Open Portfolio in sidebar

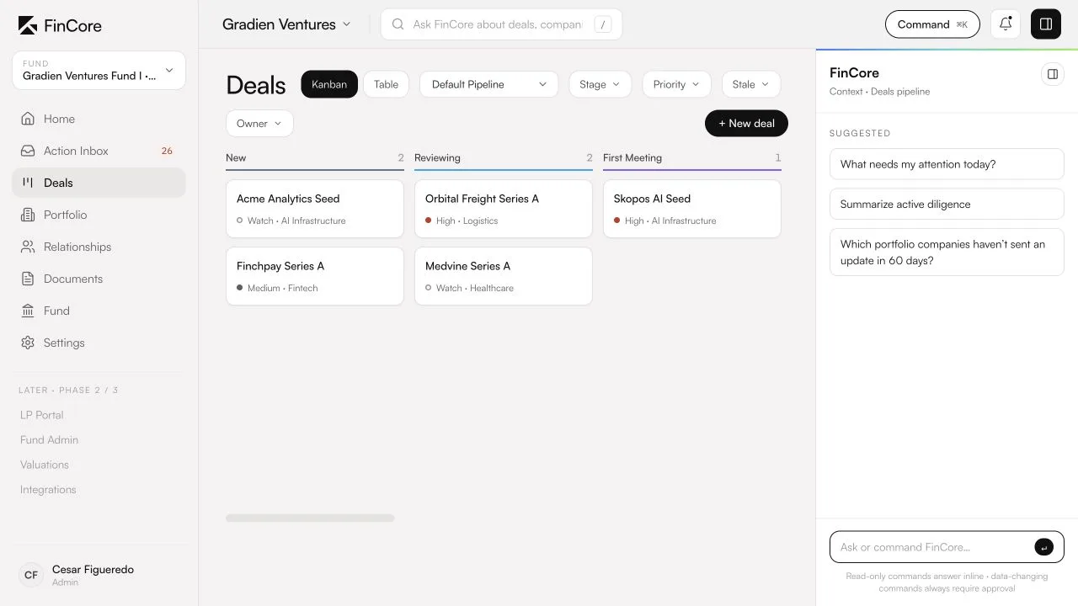tap(99, 215)
